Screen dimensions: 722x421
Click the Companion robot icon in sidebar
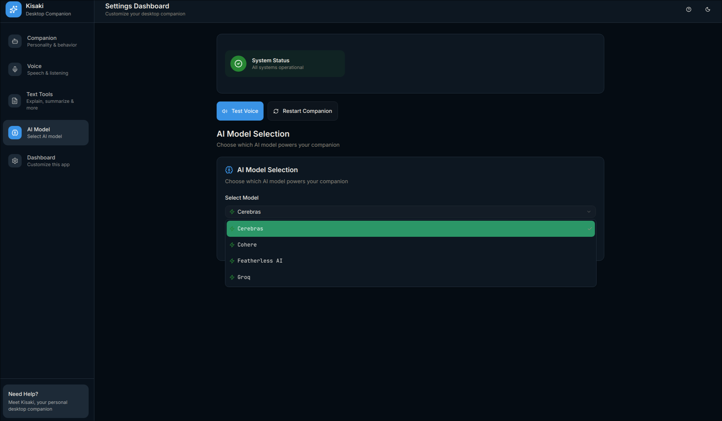tap(15, 41)
